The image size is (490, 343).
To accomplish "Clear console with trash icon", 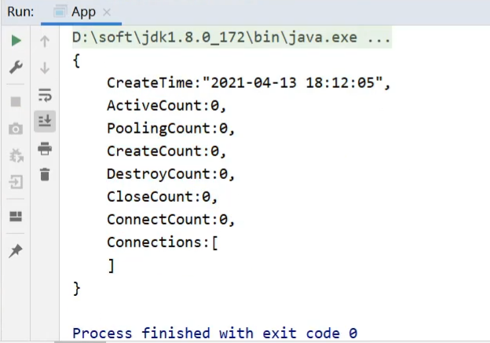I will tap(45, 174).
